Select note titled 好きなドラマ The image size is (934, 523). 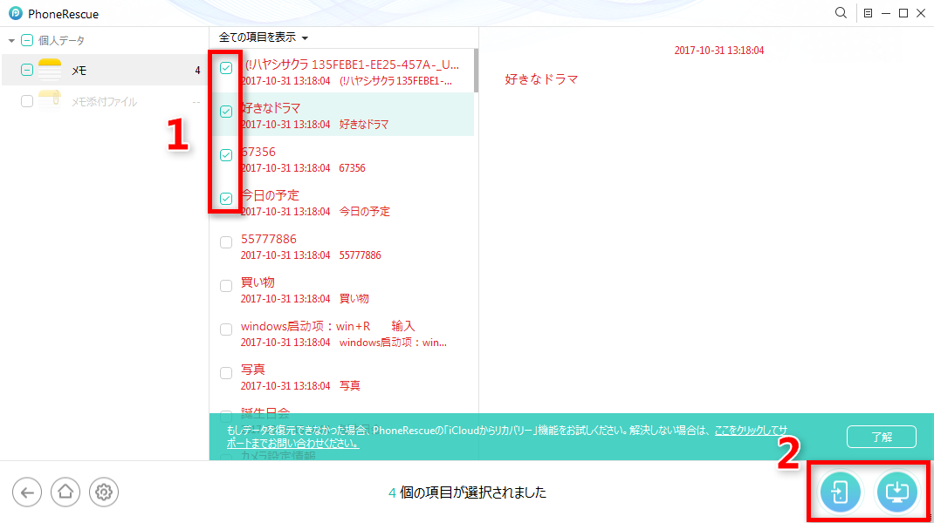271,108
